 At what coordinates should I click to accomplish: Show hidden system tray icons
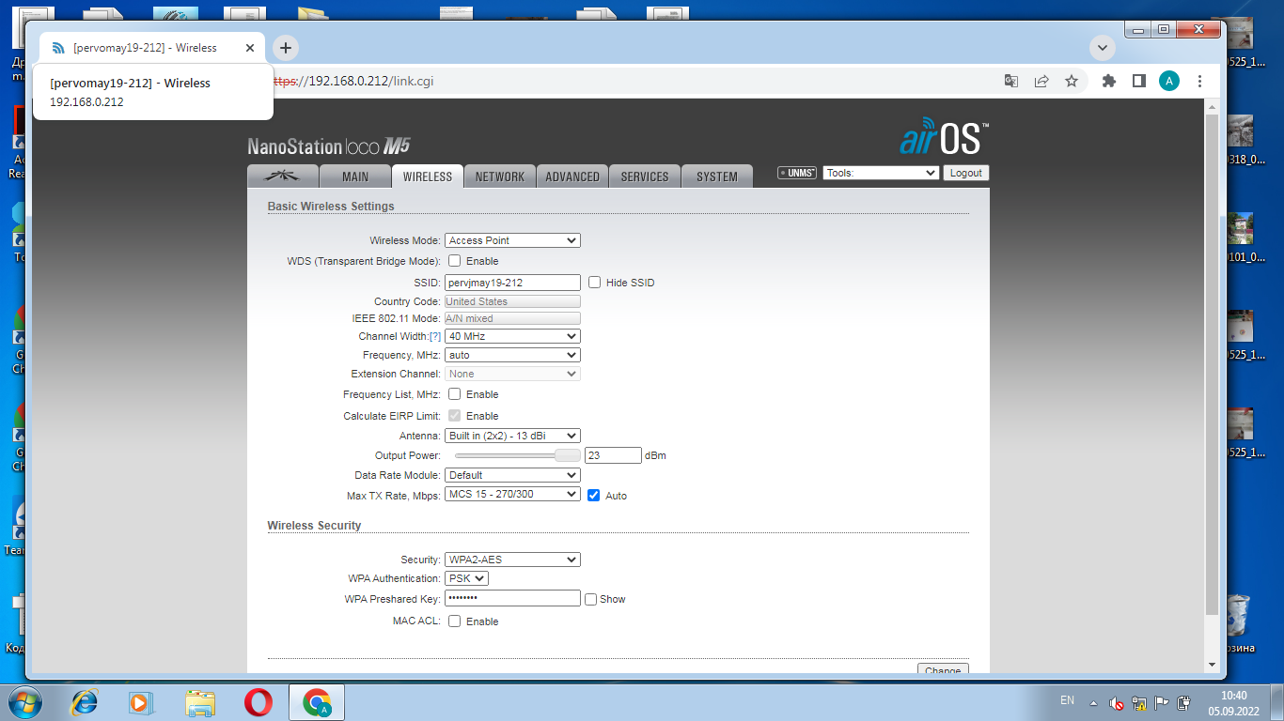pyautogui.click(x=1093, y=703)
